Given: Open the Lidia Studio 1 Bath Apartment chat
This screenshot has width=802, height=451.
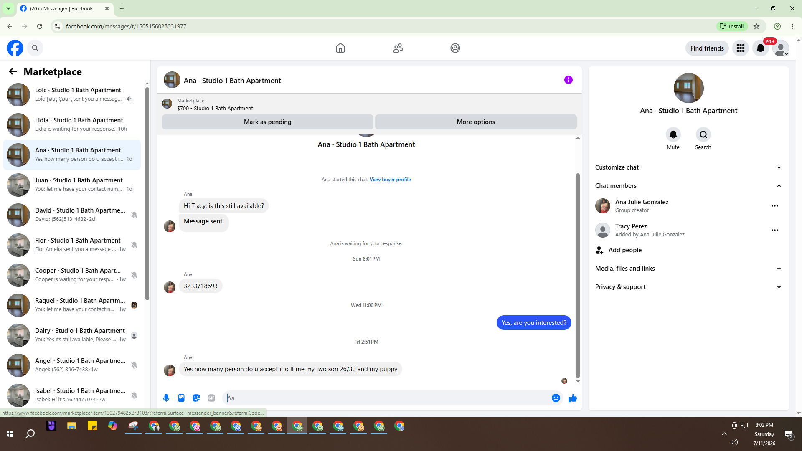Looking at the screenshot, I should point(72,125).
